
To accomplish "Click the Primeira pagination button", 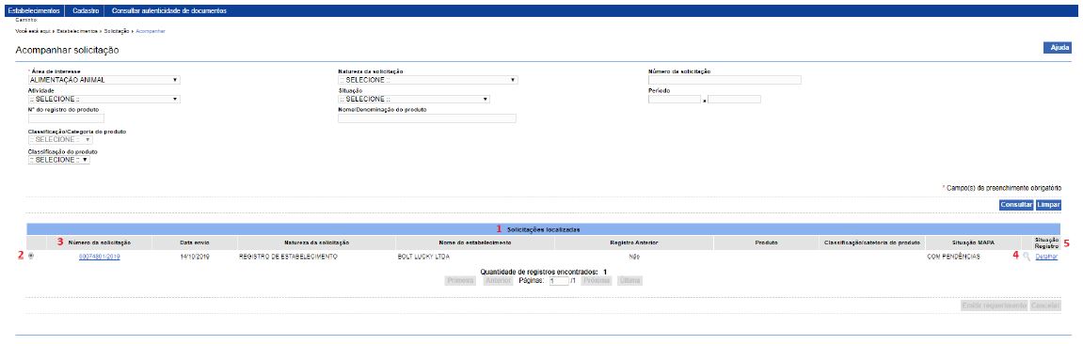I will 459,281.
